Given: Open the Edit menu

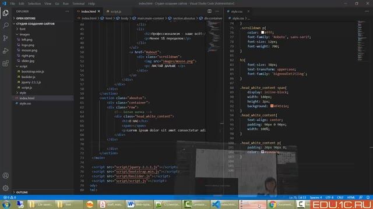Looking at the screenshot, I should 22,3.
